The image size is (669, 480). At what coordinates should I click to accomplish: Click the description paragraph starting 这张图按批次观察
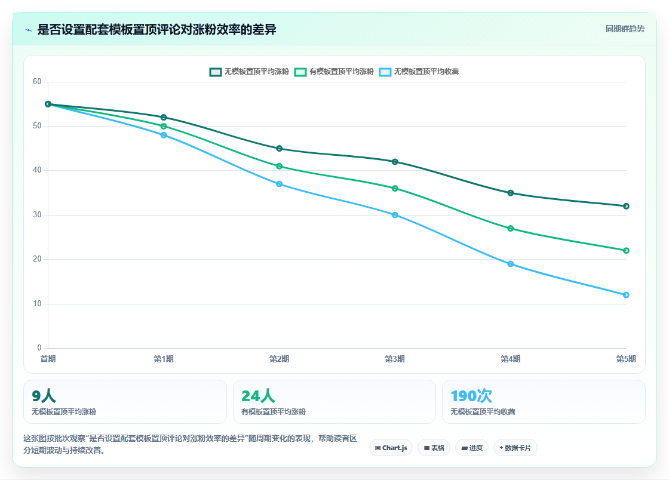tap(191, 444)
